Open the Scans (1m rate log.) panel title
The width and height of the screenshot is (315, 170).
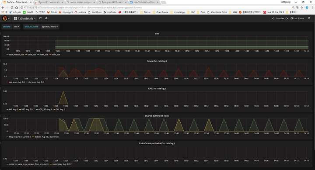(x=157, y=61)
